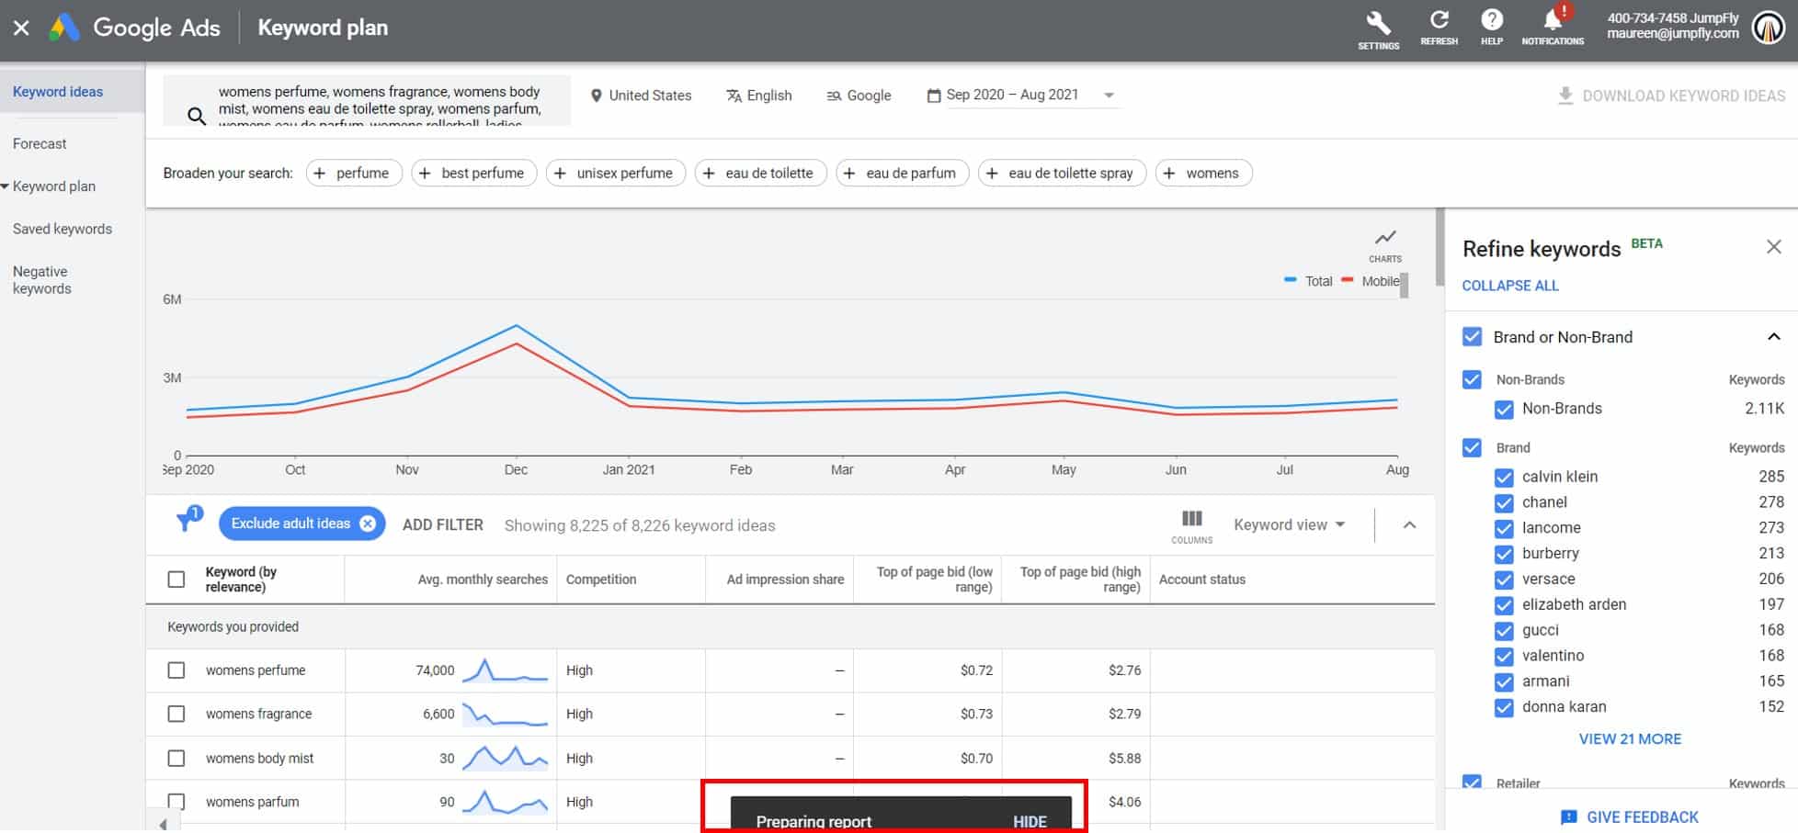Viewport: 1798px width, 833px height.
Task: Open Negative keywords in sidebar
Action: [42, 280]
